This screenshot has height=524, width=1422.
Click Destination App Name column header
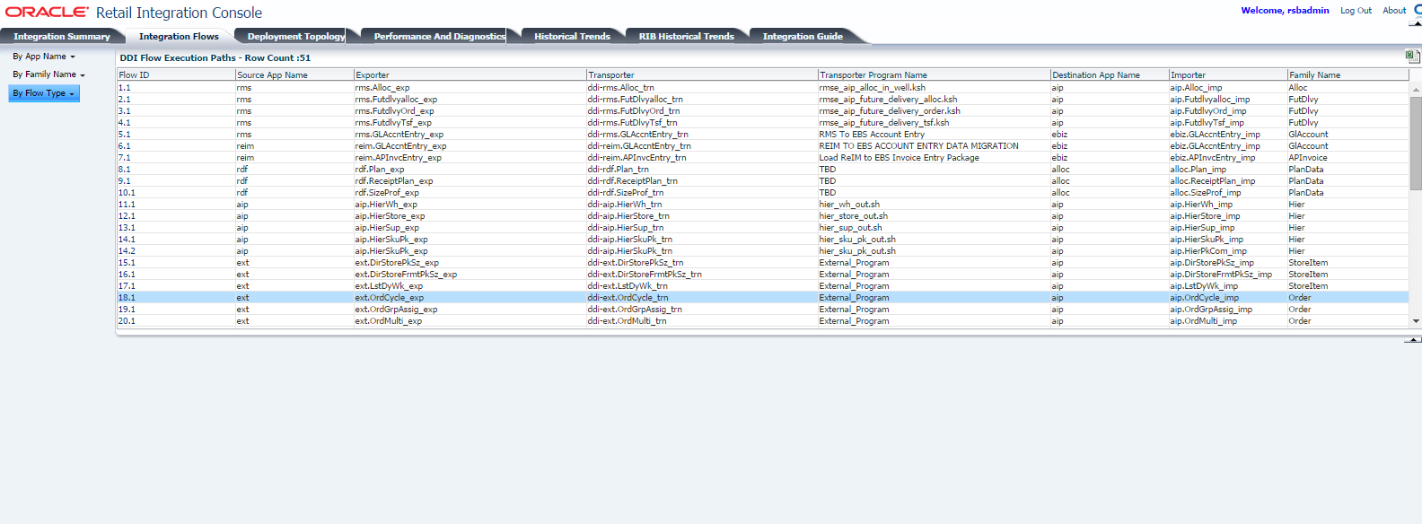click(1110, 75)
